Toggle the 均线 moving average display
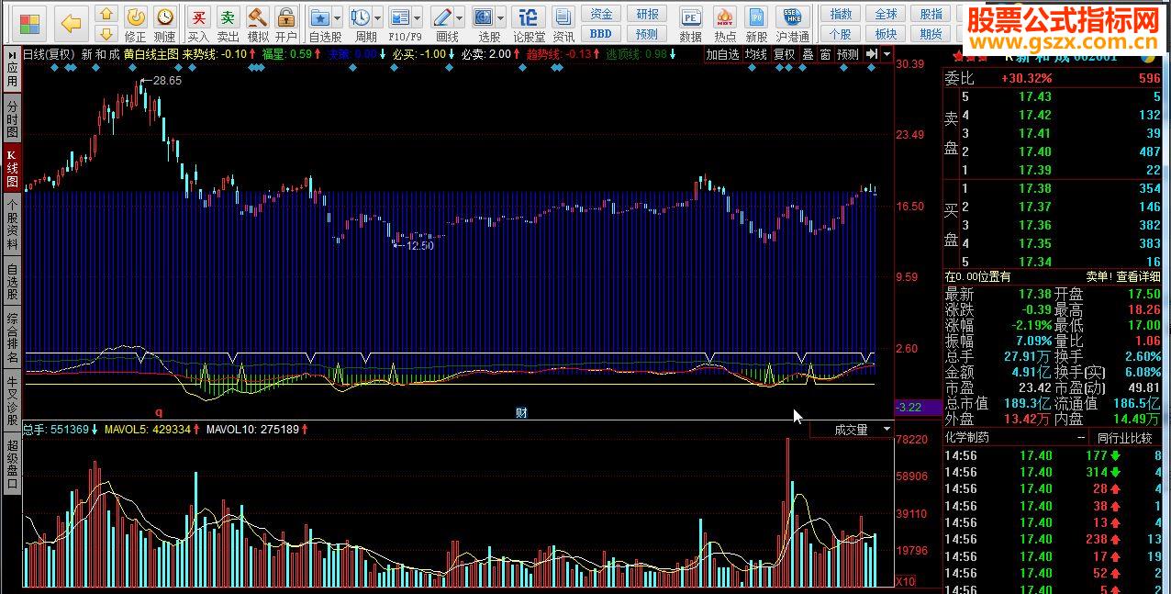 click(x=755, y=54)
